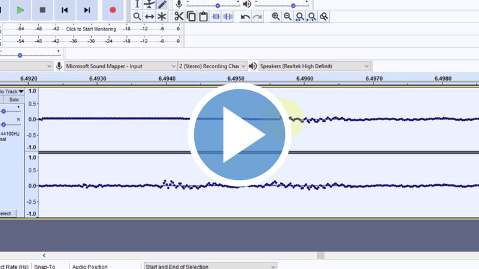The height and width of the screenshot is (269, 479).
Task: Click the Zoom In toolbar icon
Action: [x=275, y=17]
